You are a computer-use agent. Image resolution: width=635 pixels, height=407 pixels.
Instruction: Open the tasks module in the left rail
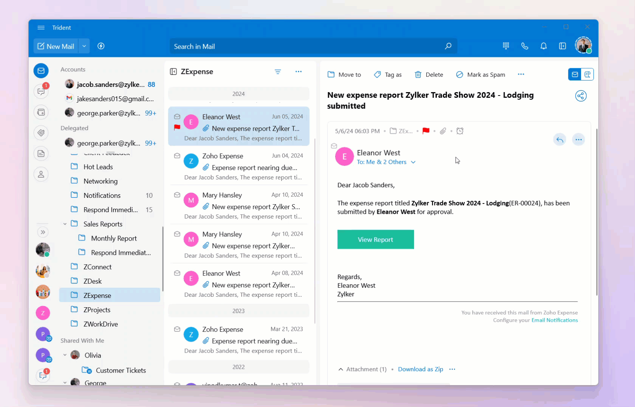click(41, 133)
